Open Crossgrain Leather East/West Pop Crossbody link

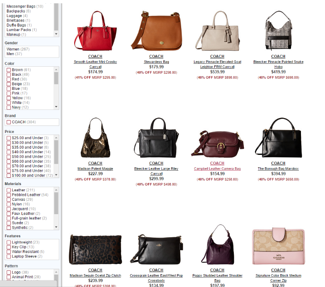click(156, 278)
